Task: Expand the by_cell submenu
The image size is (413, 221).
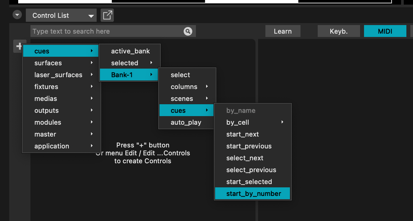Action: 253,122
